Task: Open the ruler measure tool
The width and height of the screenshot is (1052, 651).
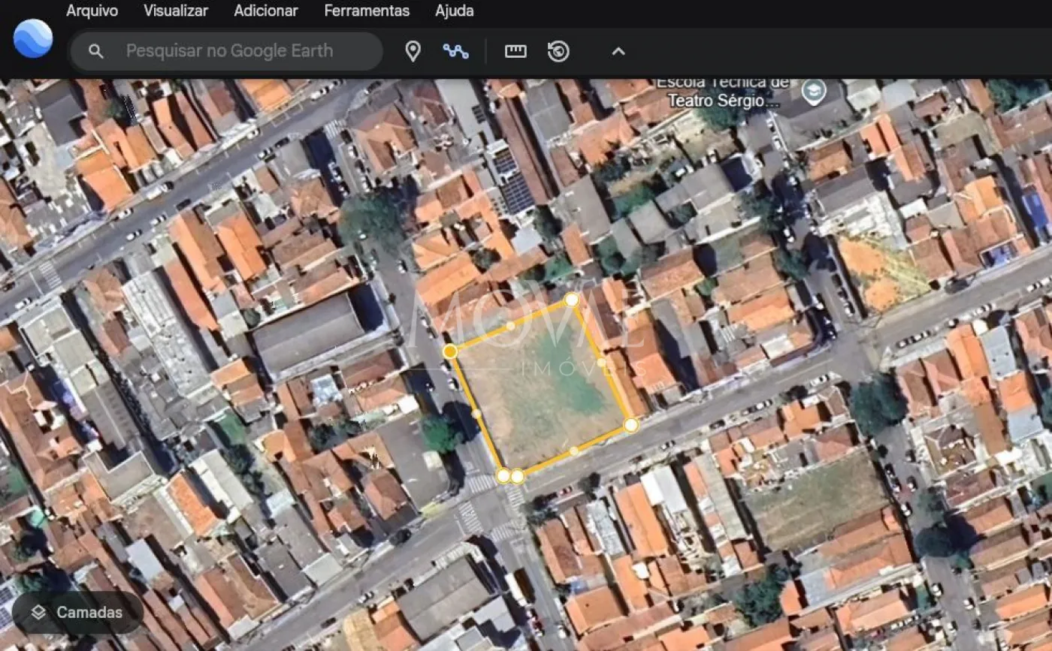Action: point(515,51)
